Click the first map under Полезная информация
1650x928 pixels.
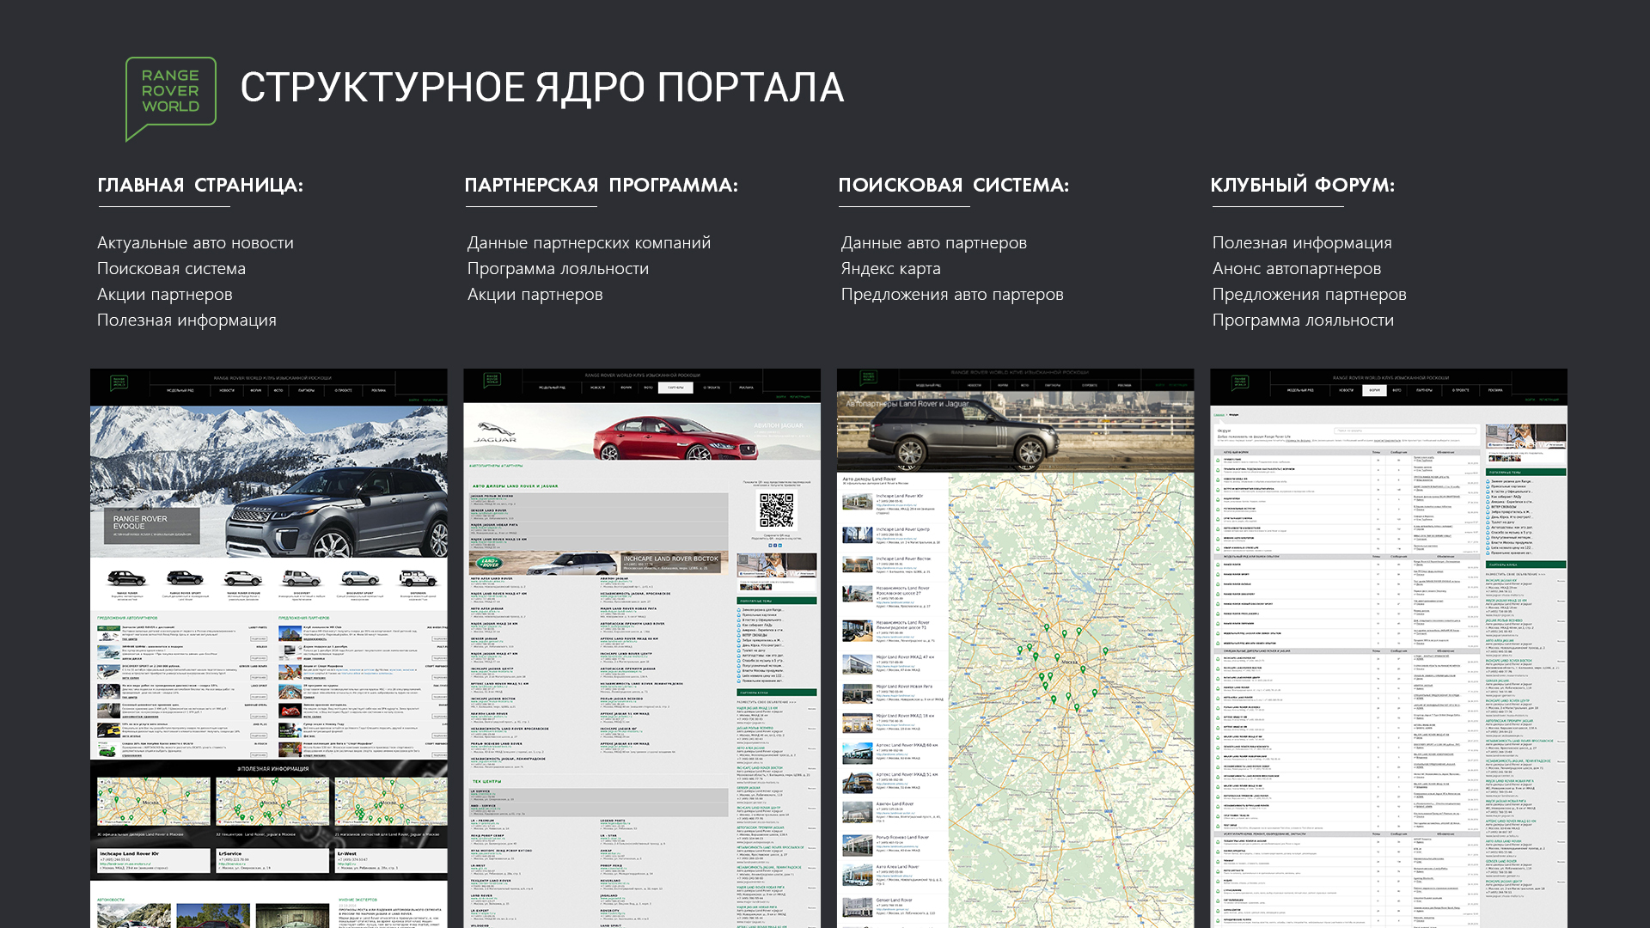point(154,802)
